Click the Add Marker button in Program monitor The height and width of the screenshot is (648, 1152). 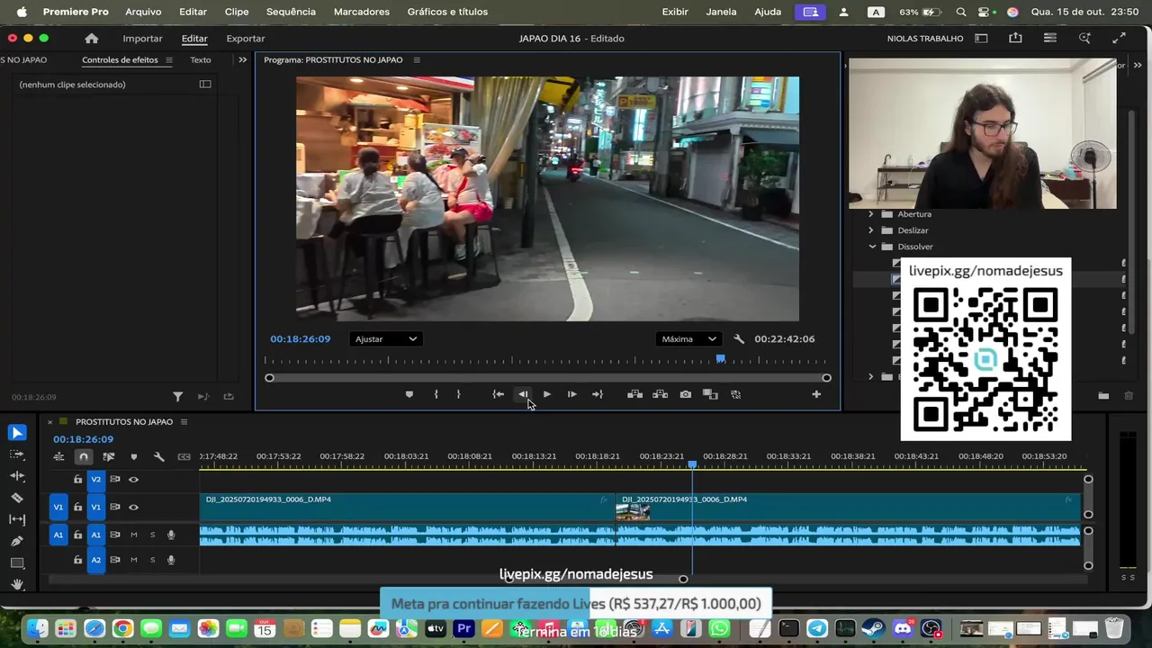tap(409, 394)
